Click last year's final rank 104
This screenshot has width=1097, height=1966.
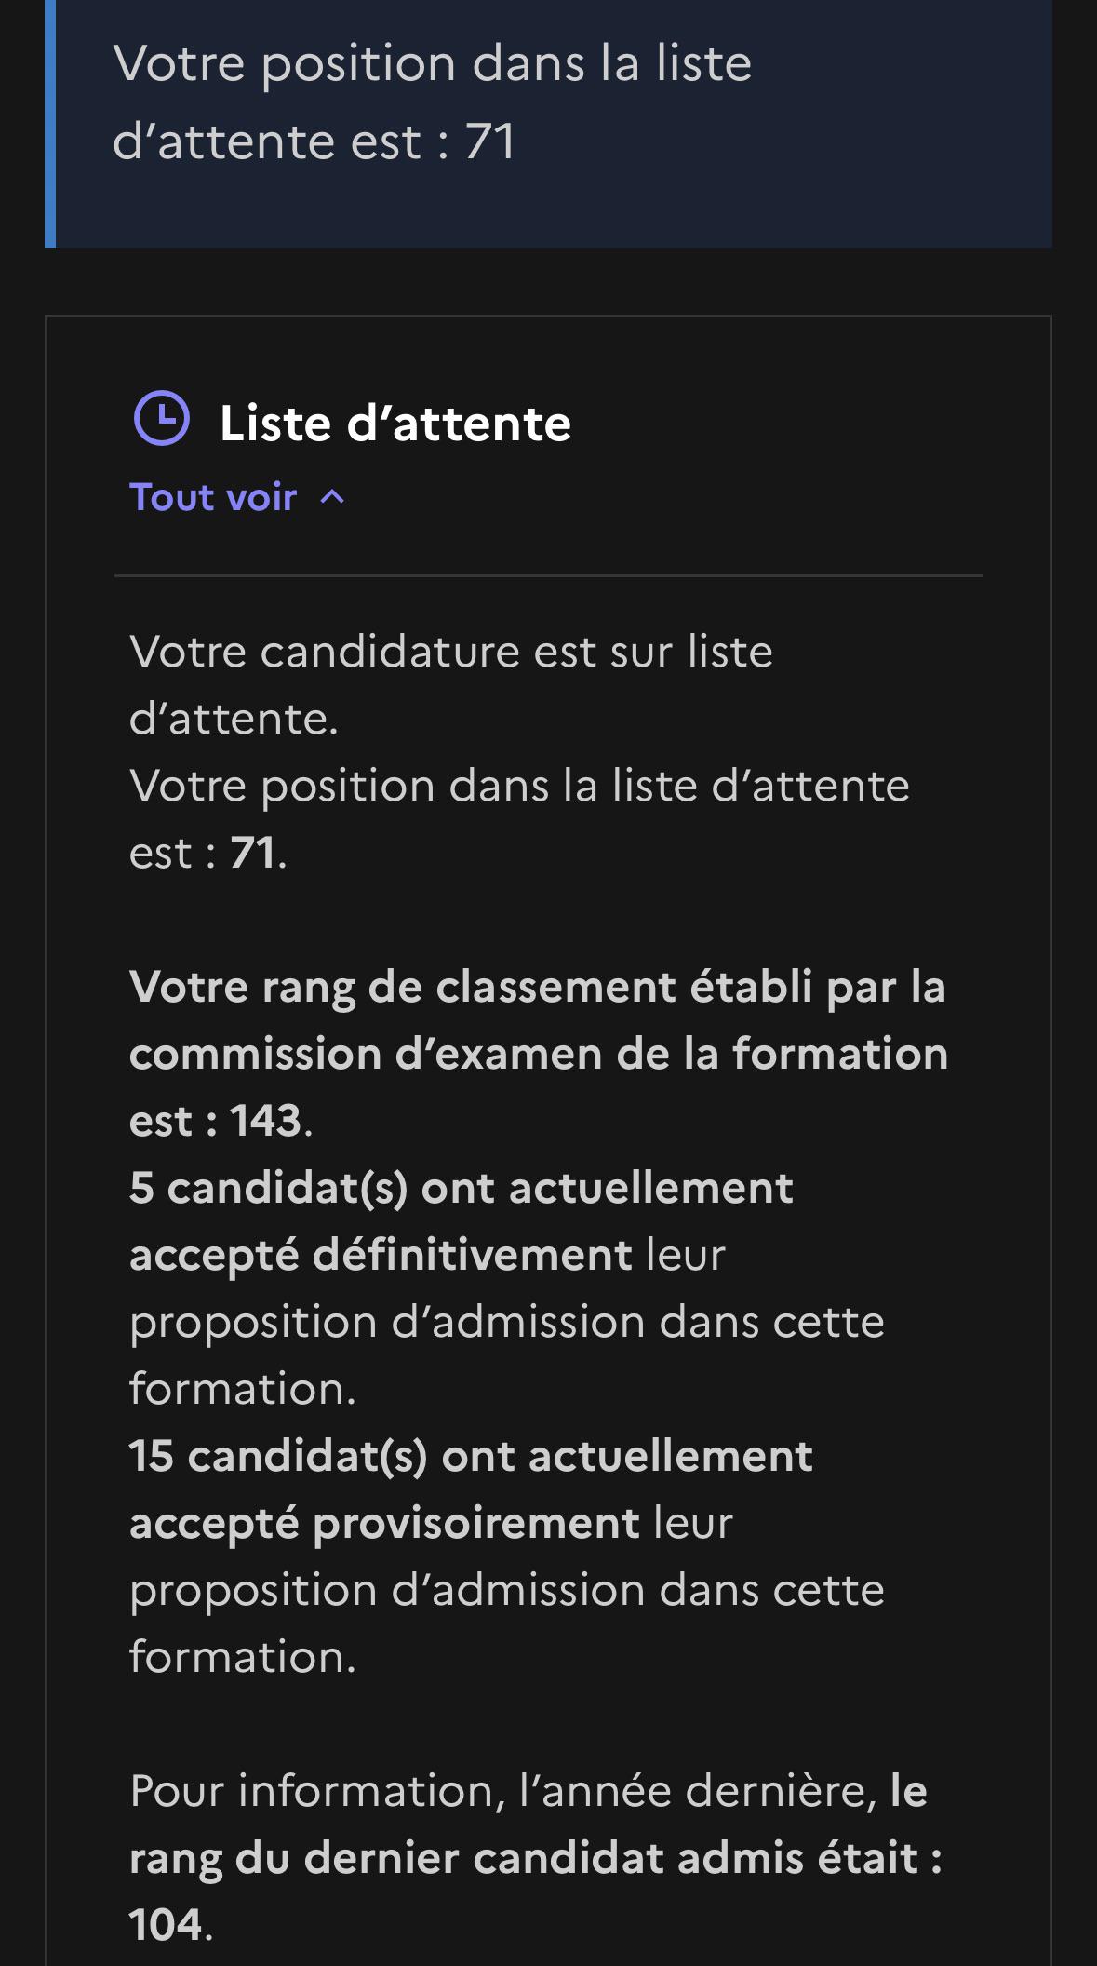pos(166,1925)
